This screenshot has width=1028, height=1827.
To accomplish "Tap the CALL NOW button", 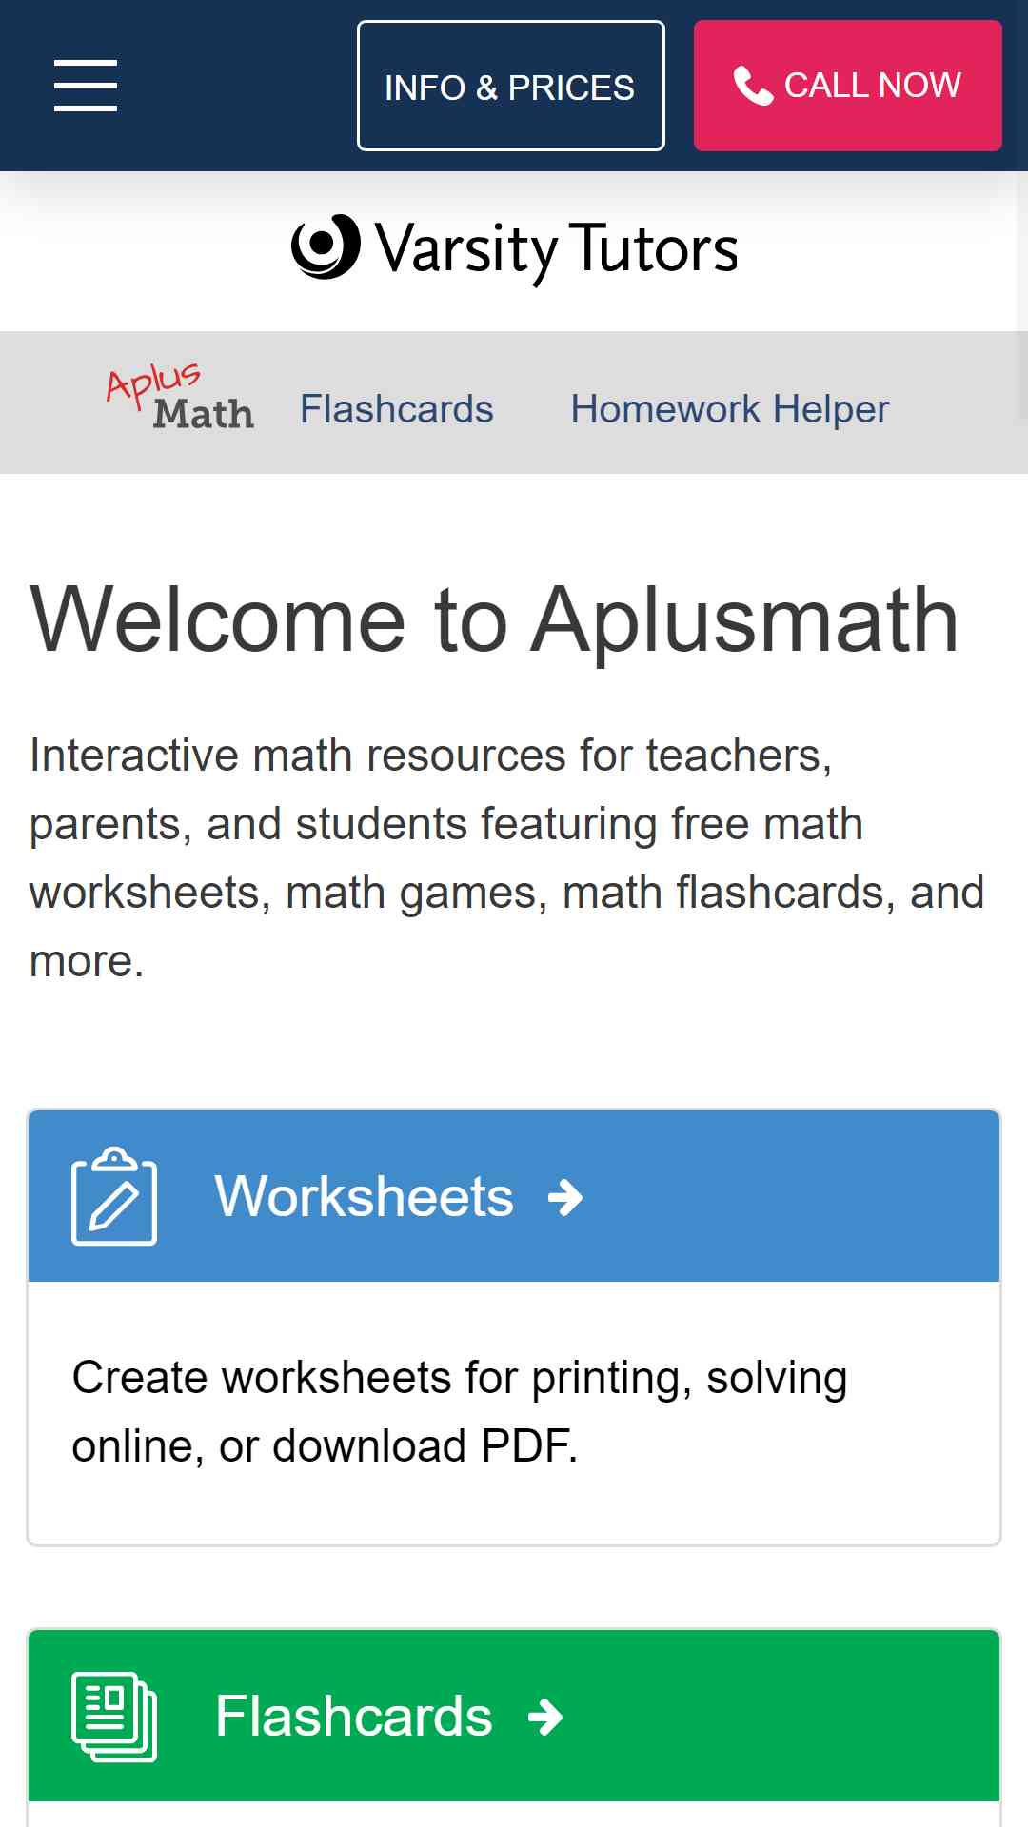I will [848, 86].
